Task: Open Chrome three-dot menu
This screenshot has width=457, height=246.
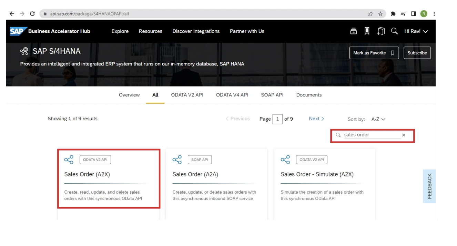Action: pyautogui.click(x=434, y=14)
